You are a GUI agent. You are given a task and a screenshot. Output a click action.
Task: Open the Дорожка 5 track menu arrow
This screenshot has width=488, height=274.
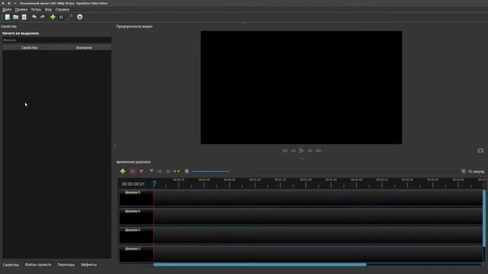point(122,193)
